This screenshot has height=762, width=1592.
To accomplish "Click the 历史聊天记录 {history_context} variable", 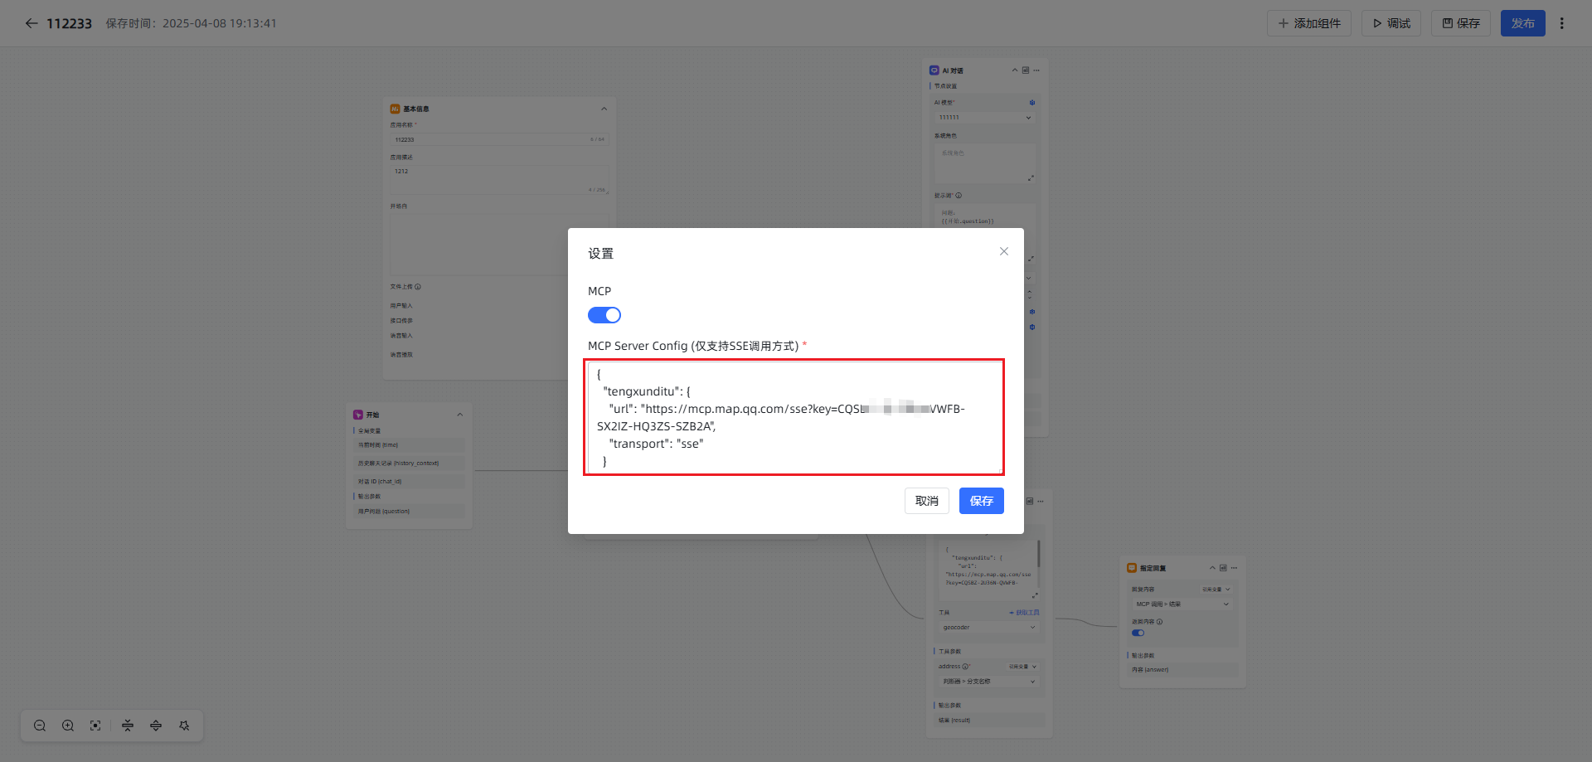I will (409, 464).
